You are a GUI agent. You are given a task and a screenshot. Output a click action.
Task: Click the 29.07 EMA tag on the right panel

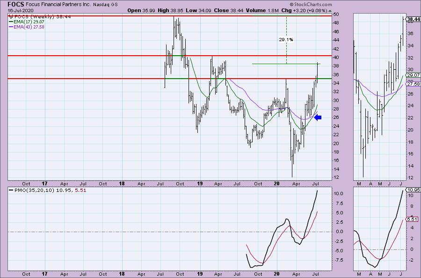click(x=413, y=75)
